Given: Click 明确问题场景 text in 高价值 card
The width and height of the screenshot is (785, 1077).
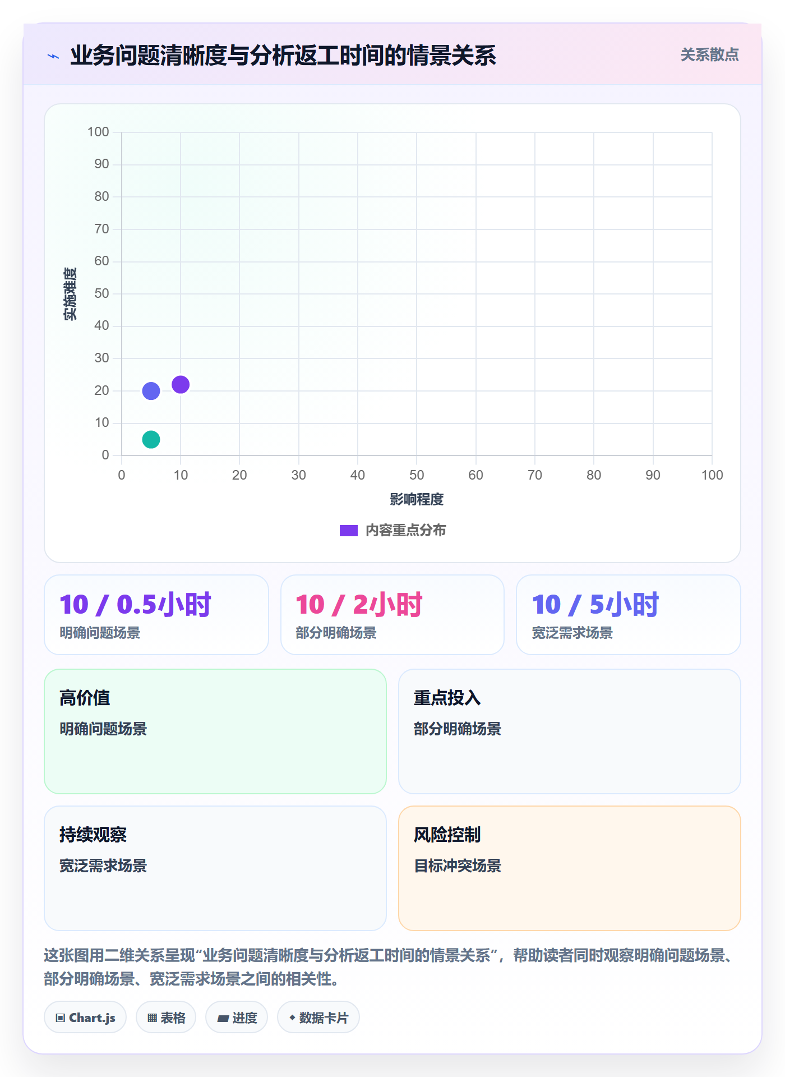Looking at the screenshot, I should pos(103,729).
